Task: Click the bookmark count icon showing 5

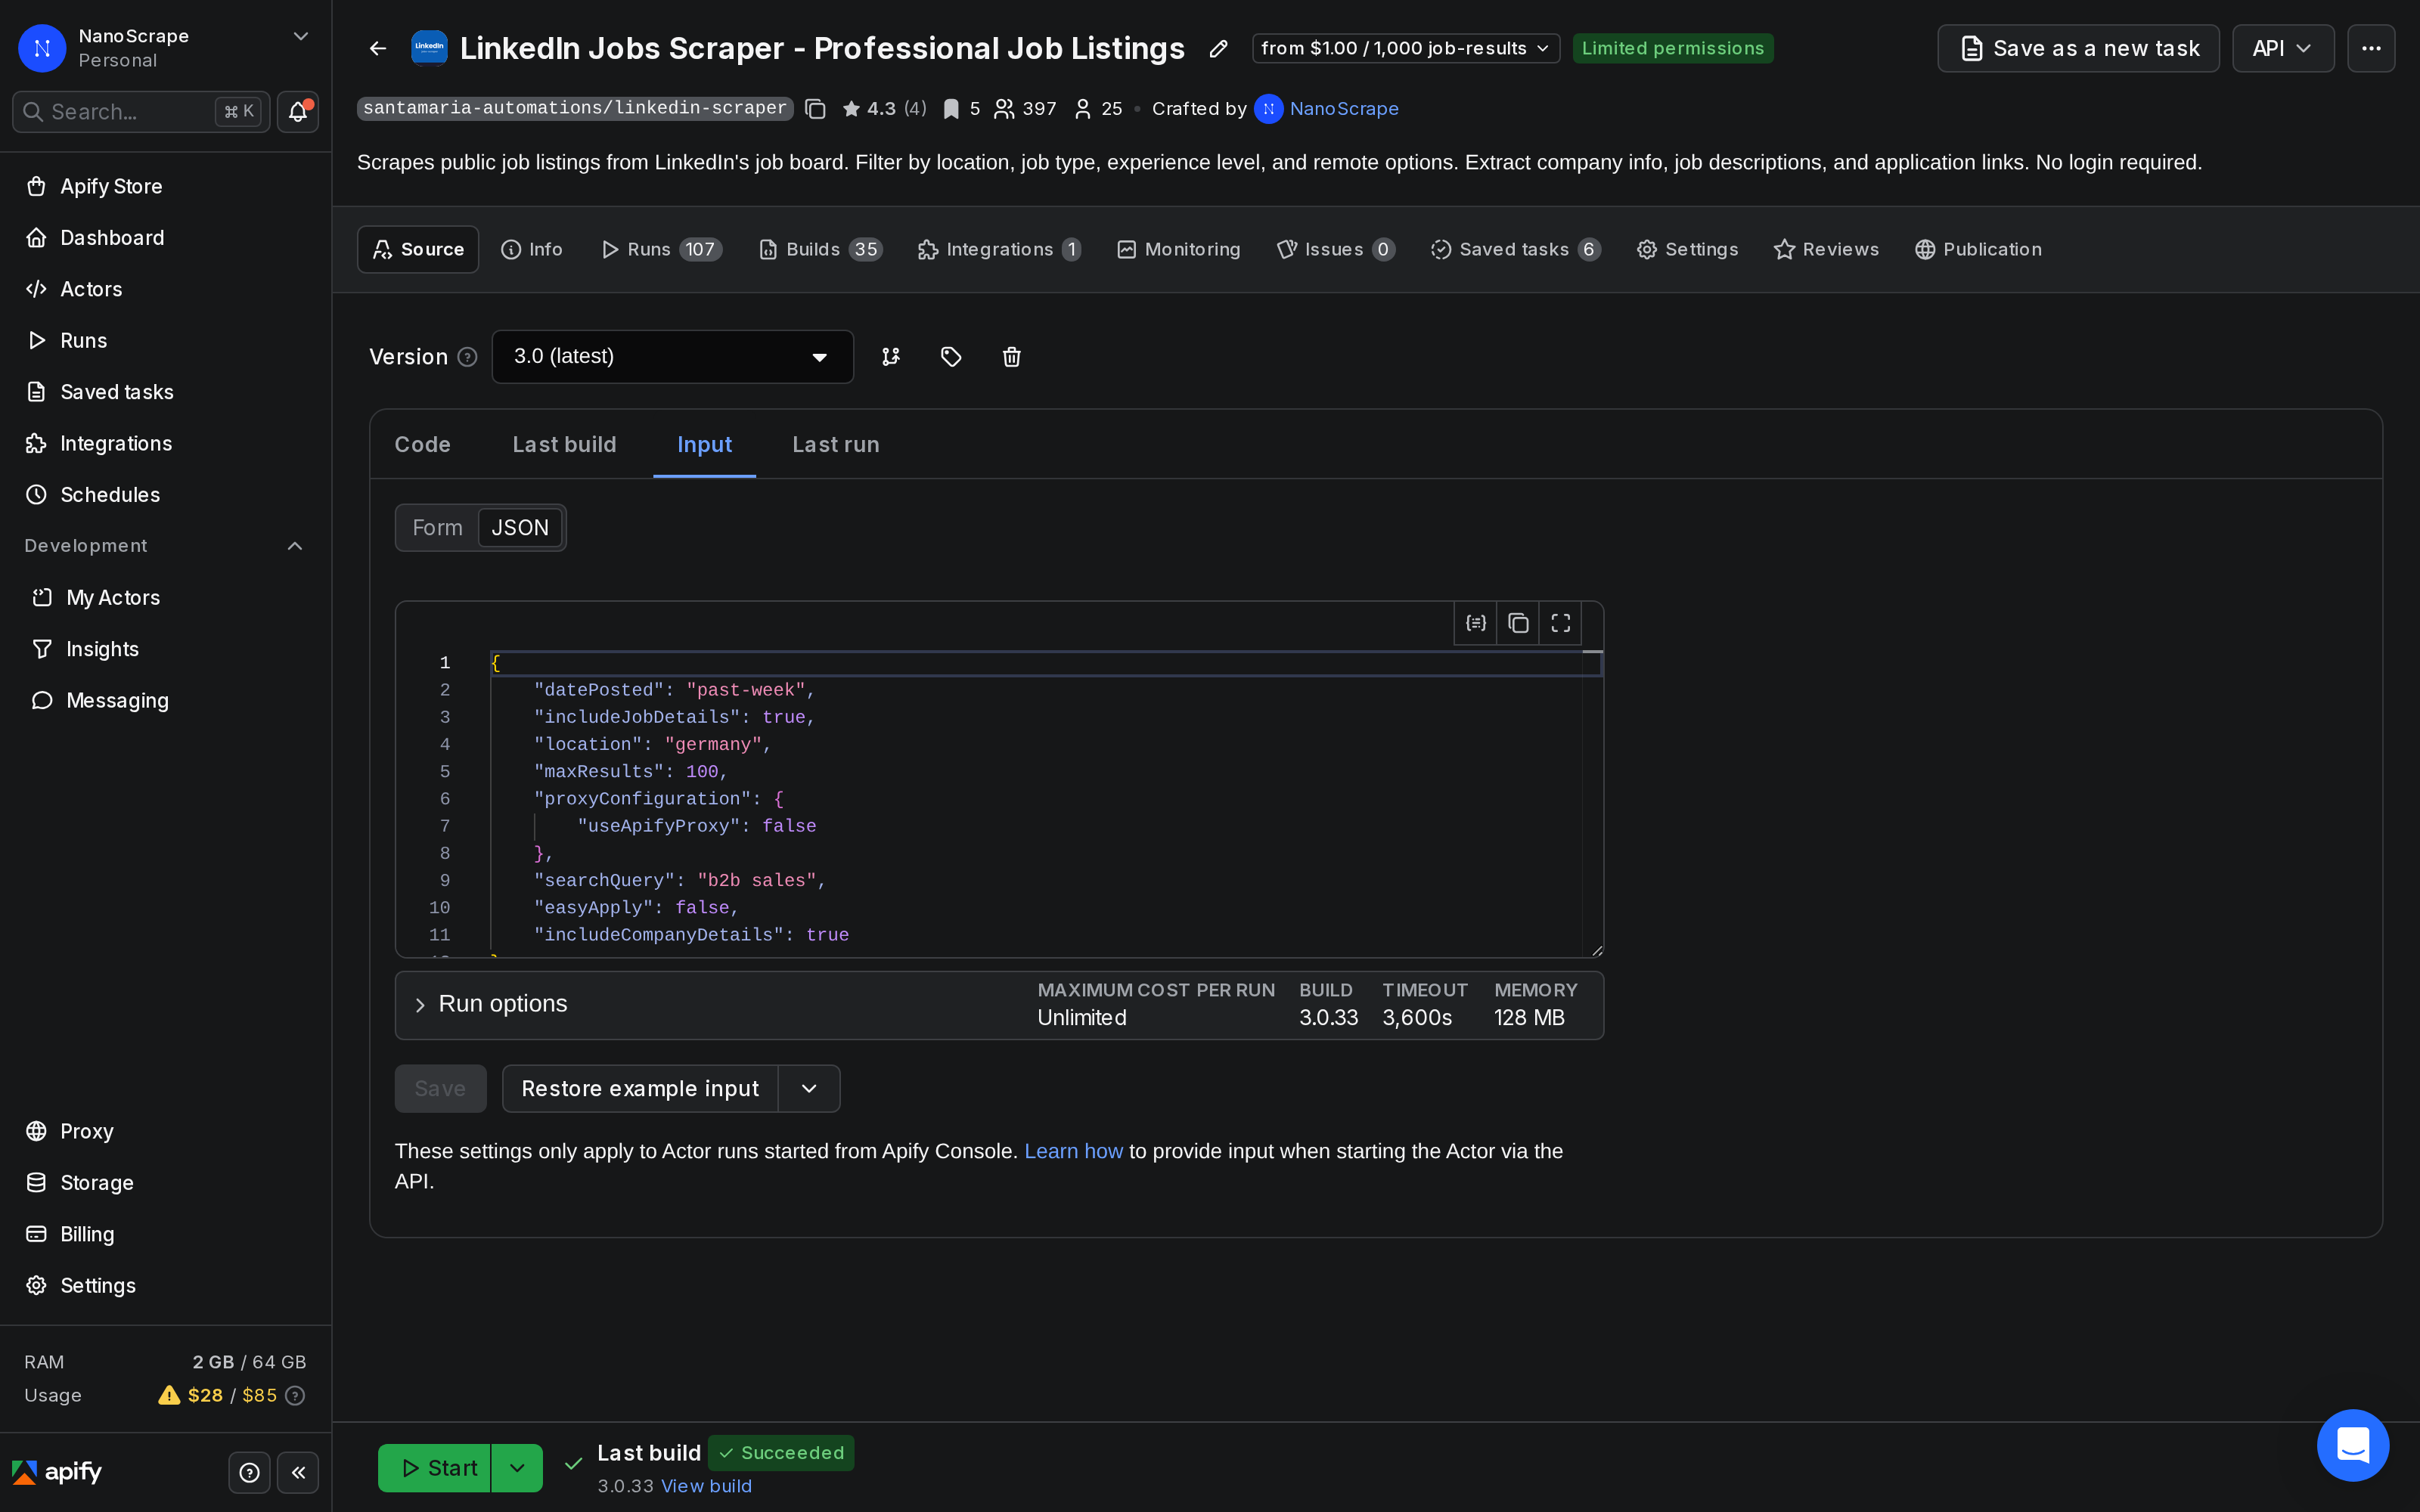Action: 951,109
